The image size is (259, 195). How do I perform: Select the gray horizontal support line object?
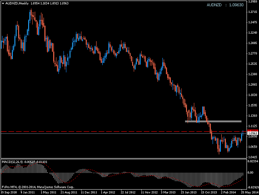click(x=213, y=121)
